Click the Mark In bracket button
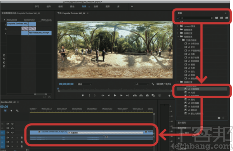The height and width of the screenshot is (151, 233). pyautogui.click(x=89, y=95)
